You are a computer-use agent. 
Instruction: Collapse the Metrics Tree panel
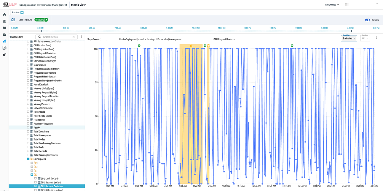tap(10, 37)
